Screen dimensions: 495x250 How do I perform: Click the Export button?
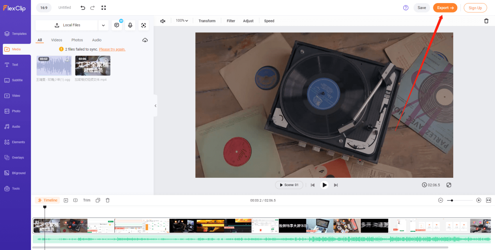445,8
